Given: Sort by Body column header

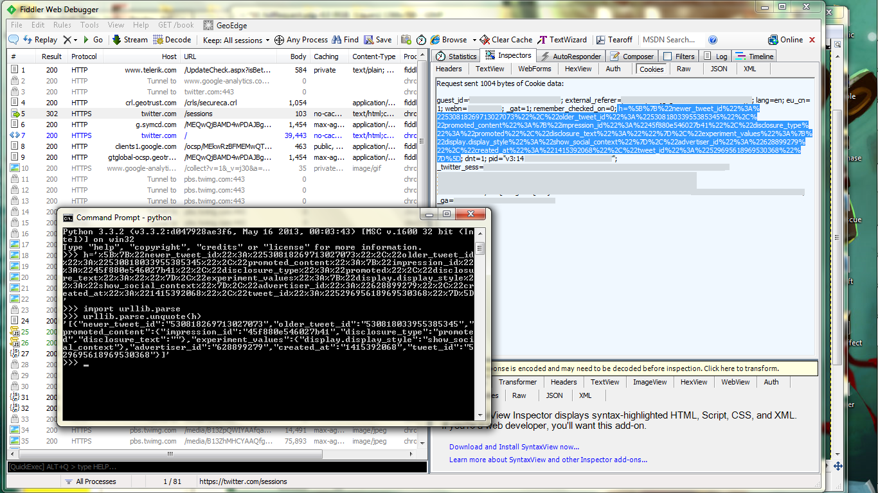Looking at the screenshot, I should 293,56.
